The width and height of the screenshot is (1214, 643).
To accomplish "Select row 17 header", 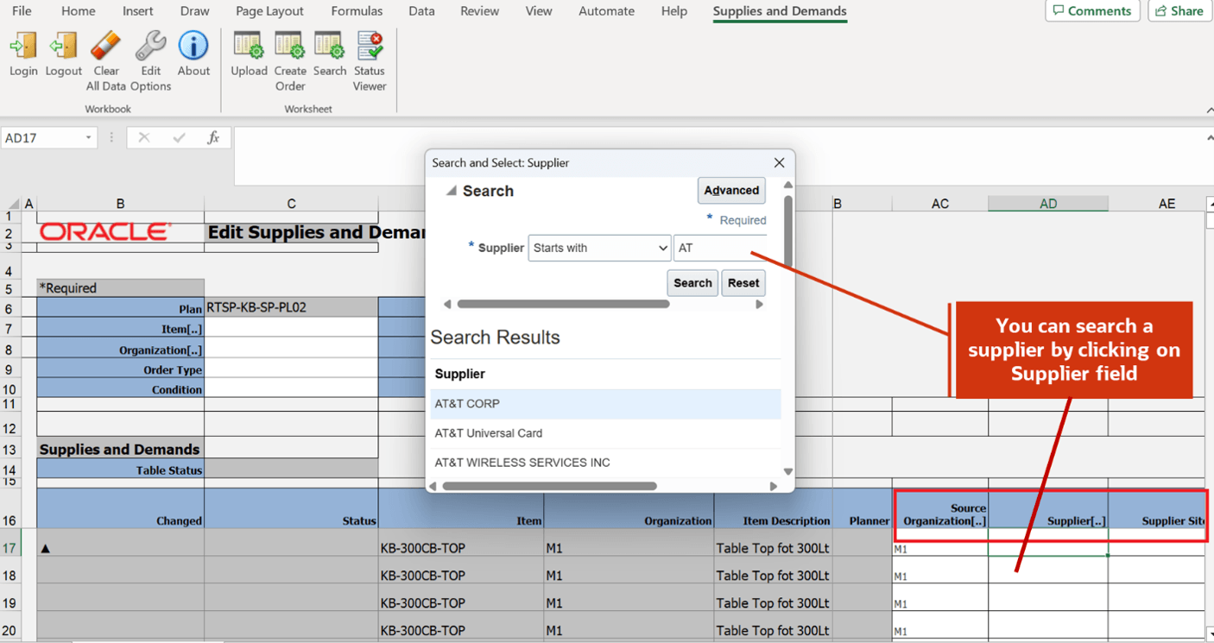I will click(x=9, y=548).
